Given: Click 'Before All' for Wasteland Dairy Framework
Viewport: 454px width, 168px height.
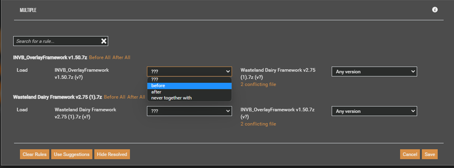Looking at the screenshot, I should pos(114,97).
